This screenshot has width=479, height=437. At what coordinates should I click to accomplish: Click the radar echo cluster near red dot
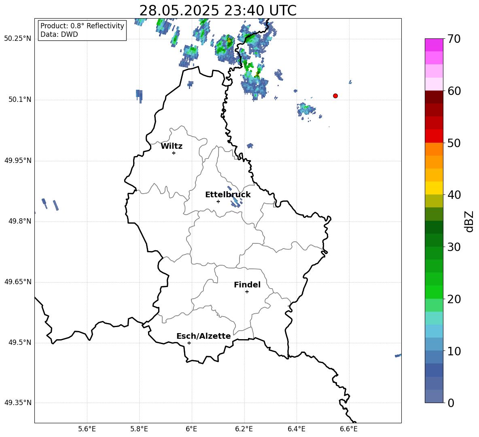pyautogui.click(x=306, y=110)
